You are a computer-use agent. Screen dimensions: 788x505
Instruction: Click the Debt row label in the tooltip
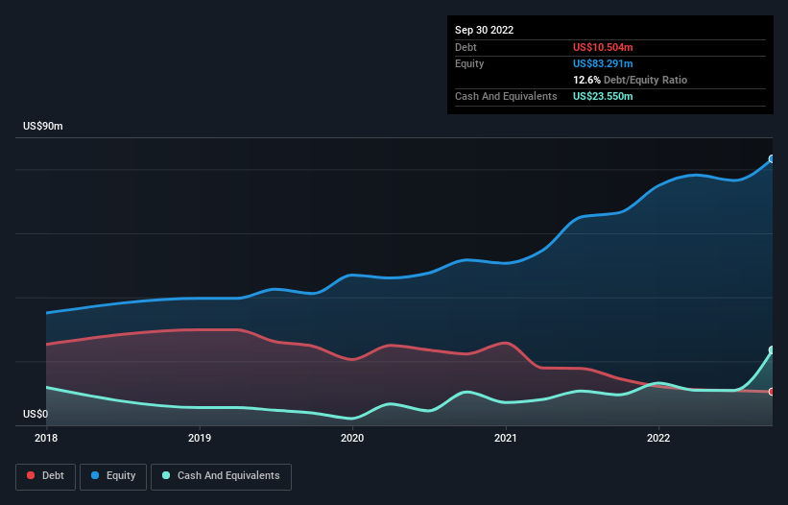pyautogui.click(x=466, y=47)
